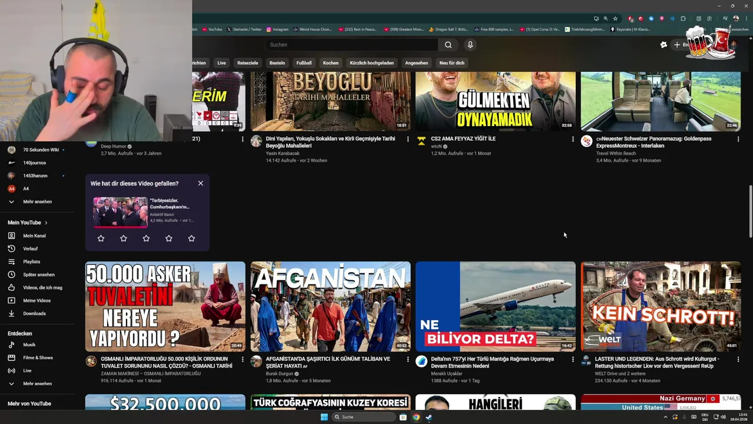Activate voice search microphone icon

click(469, 45)
